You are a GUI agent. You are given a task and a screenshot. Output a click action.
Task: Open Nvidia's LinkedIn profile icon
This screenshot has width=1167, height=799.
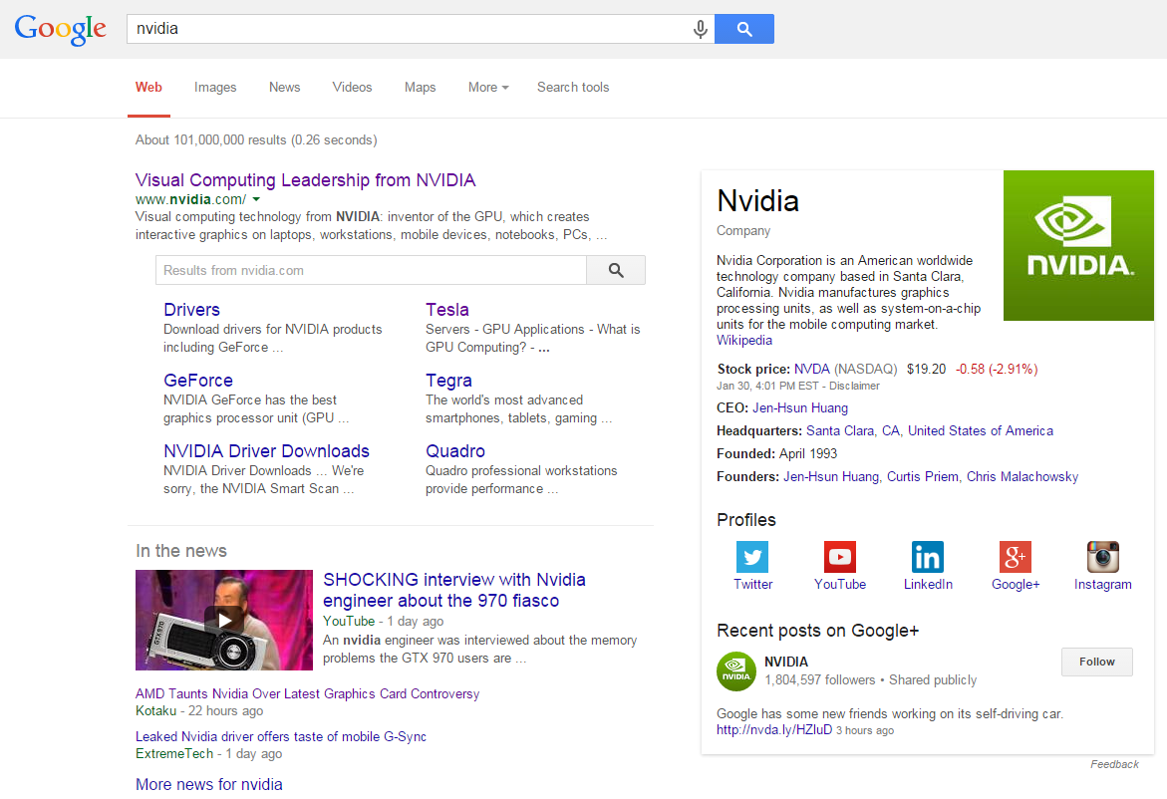pos(927,557)
